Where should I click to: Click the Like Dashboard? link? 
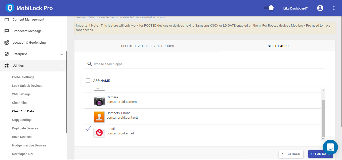pyautogui.click(x=295, y=8)
